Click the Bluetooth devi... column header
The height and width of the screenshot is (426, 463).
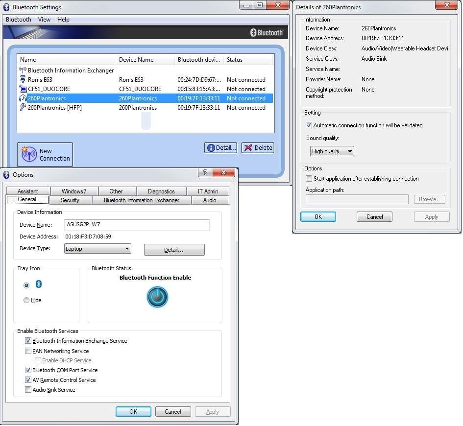tap(199, 60)
